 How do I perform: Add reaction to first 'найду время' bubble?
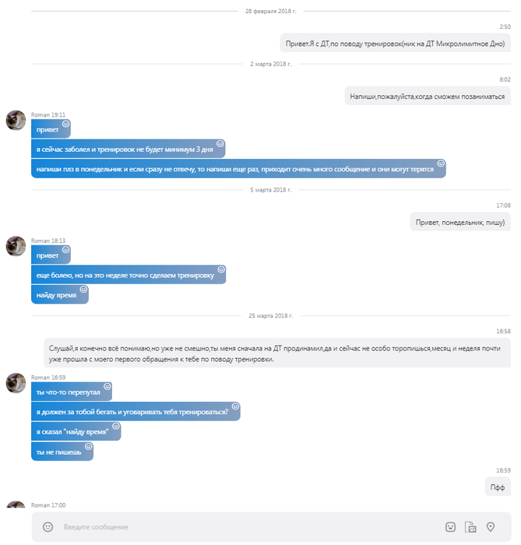click(x=84, y=290)
